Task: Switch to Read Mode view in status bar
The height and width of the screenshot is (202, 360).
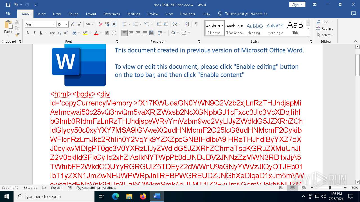Action: (x=281, y=188)
